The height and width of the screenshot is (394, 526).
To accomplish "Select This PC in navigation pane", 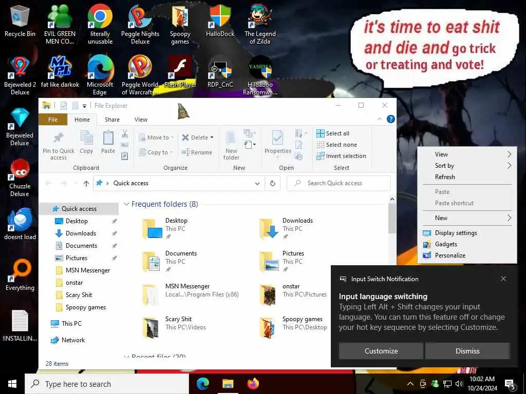I will tap(71, 324).
